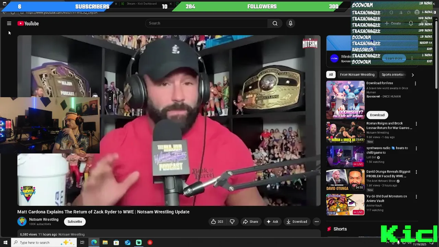Click the Once Human Download button
Viewport: 439px width, 247px height.
click(377, 115)
